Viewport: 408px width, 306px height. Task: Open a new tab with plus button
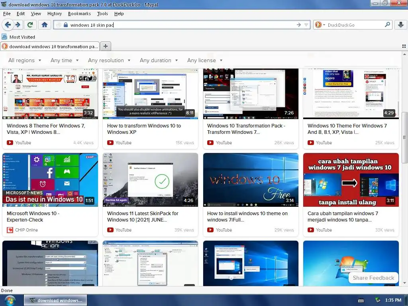tap(105, 46)
